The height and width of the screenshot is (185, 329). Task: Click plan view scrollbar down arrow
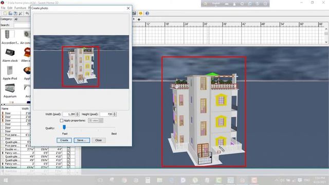pos(326,42)
